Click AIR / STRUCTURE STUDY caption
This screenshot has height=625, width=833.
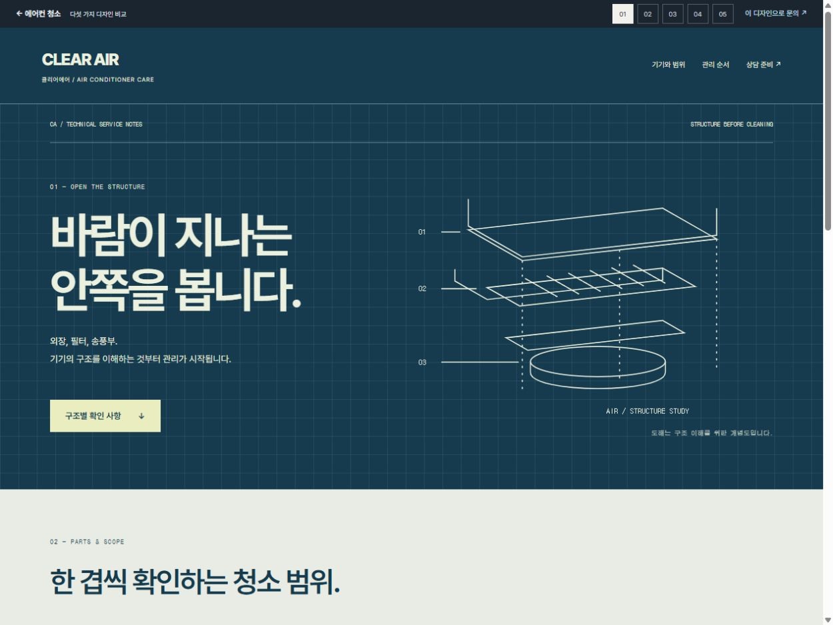(647, 411)
